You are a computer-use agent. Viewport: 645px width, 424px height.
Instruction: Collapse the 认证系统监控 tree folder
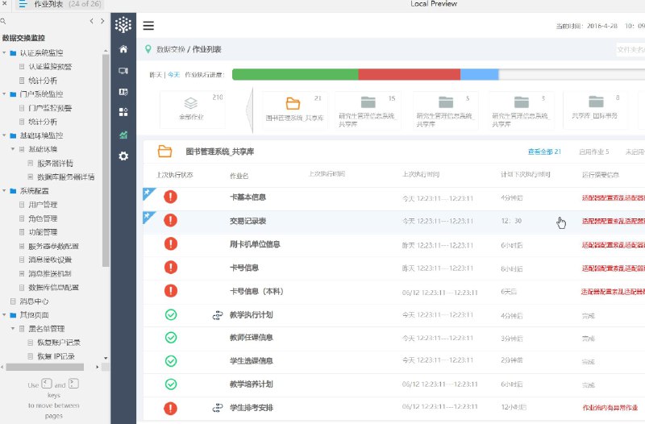[4, 52]
